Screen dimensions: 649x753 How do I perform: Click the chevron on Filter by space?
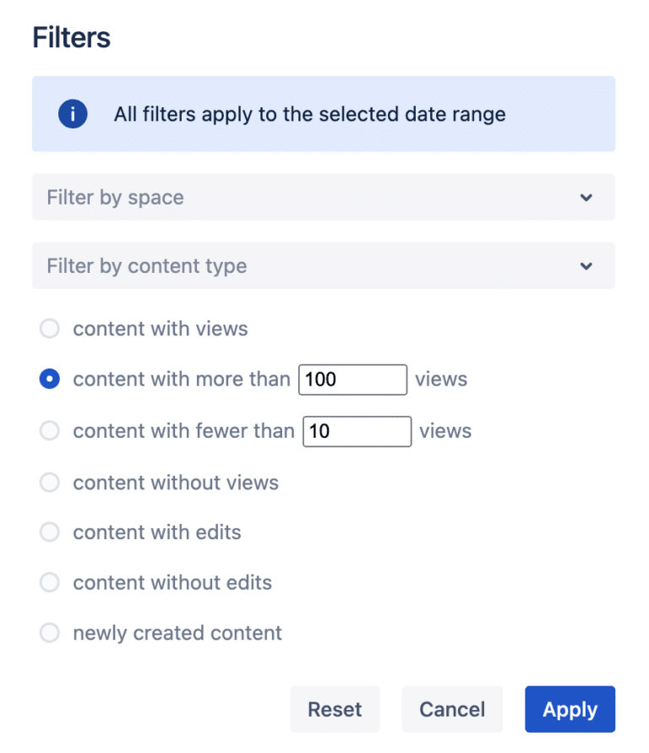point(586,197)
